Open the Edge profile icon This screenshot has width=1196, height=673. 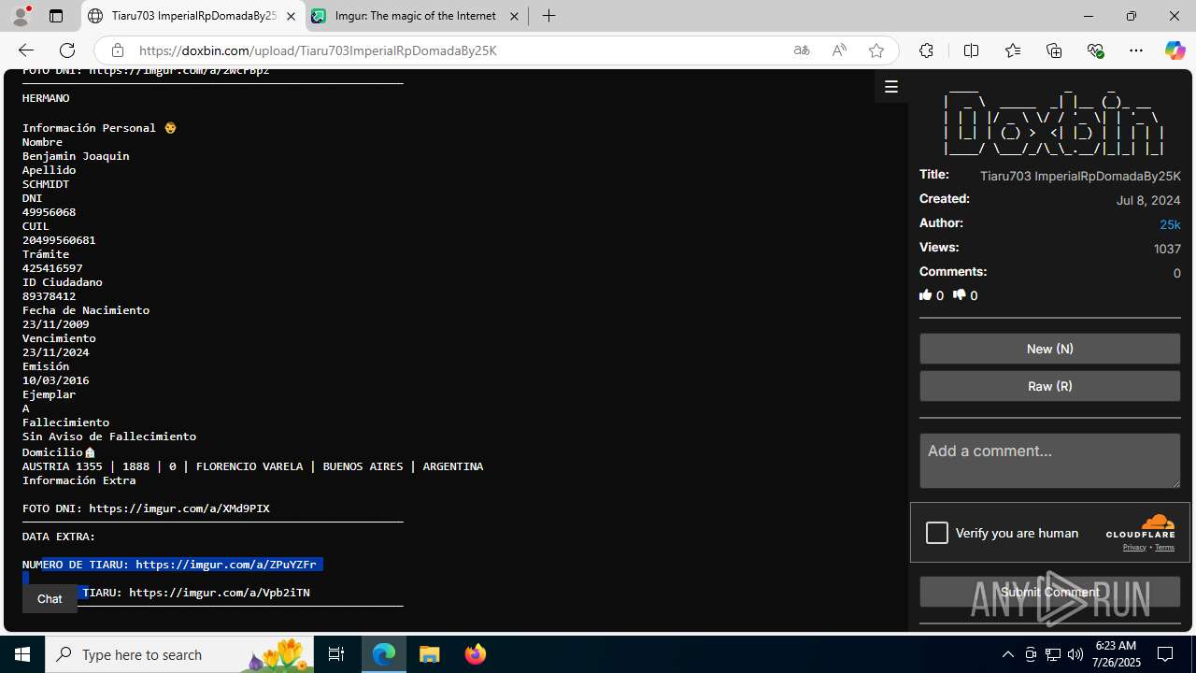pos(21,16)
